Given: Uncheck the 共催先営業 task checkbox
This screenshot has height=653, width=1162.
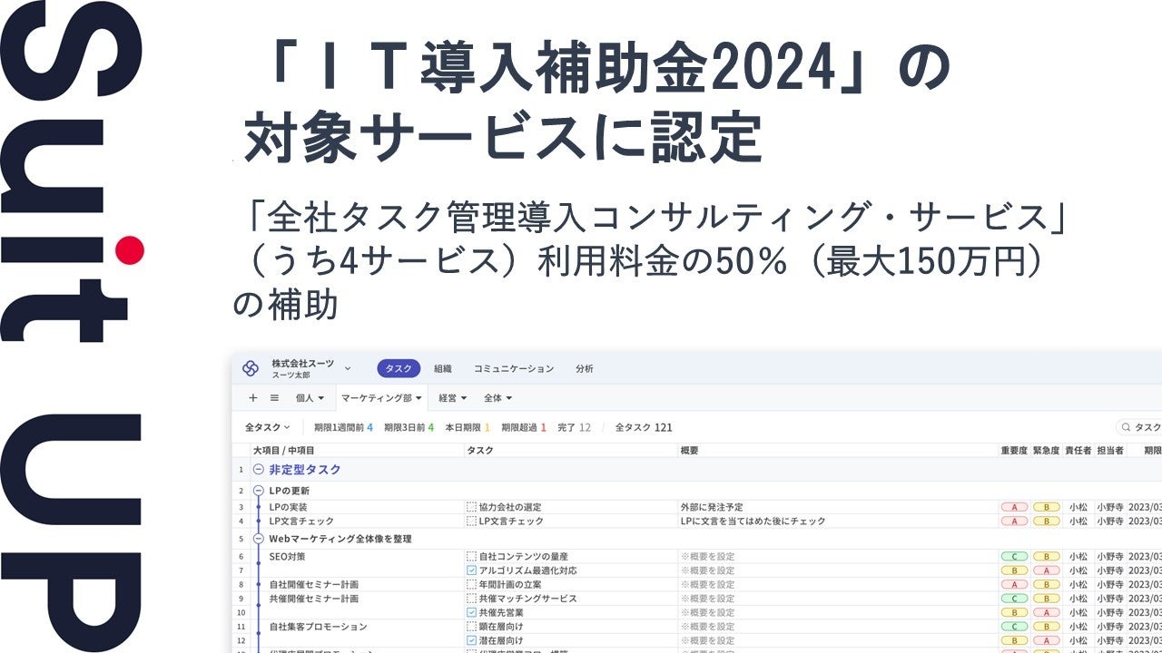Looking at the screenshot, I should (471, 612).
